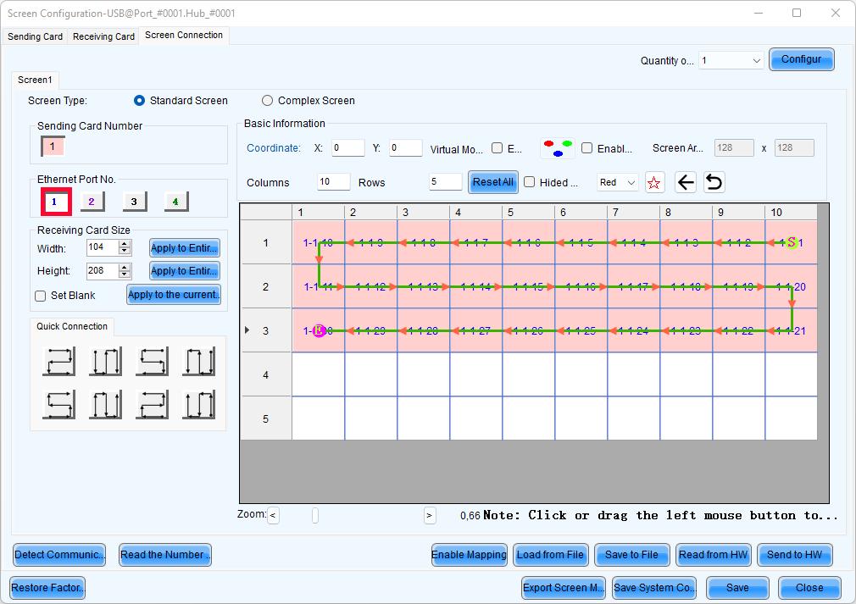Enable the Set Blank checkbox
The image size is (856, 604).
point(40,296)
